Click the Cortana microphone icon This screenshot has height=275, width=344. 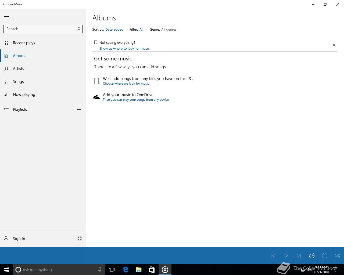[x=100, y=270]
